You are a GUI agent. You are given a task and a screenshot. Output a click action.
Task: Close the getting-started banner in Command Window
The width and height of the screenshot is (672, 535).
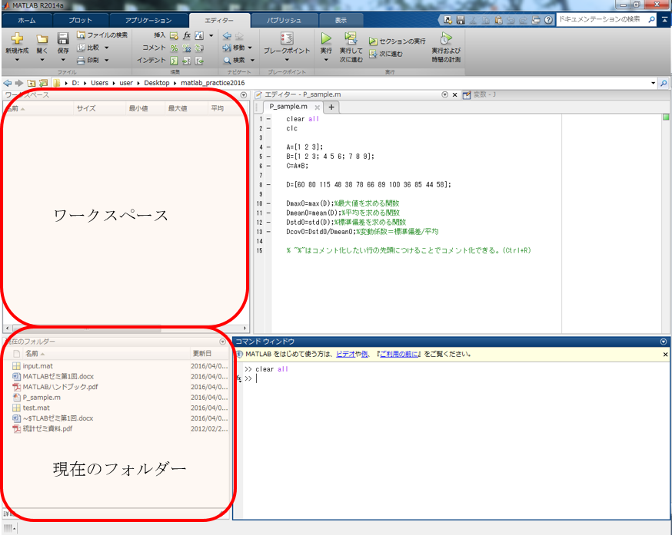(665, 355)
